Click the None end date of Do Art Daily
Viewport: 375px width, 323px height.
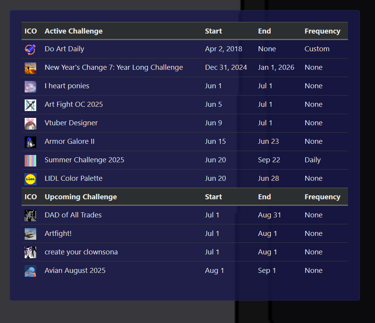[267, 49]
